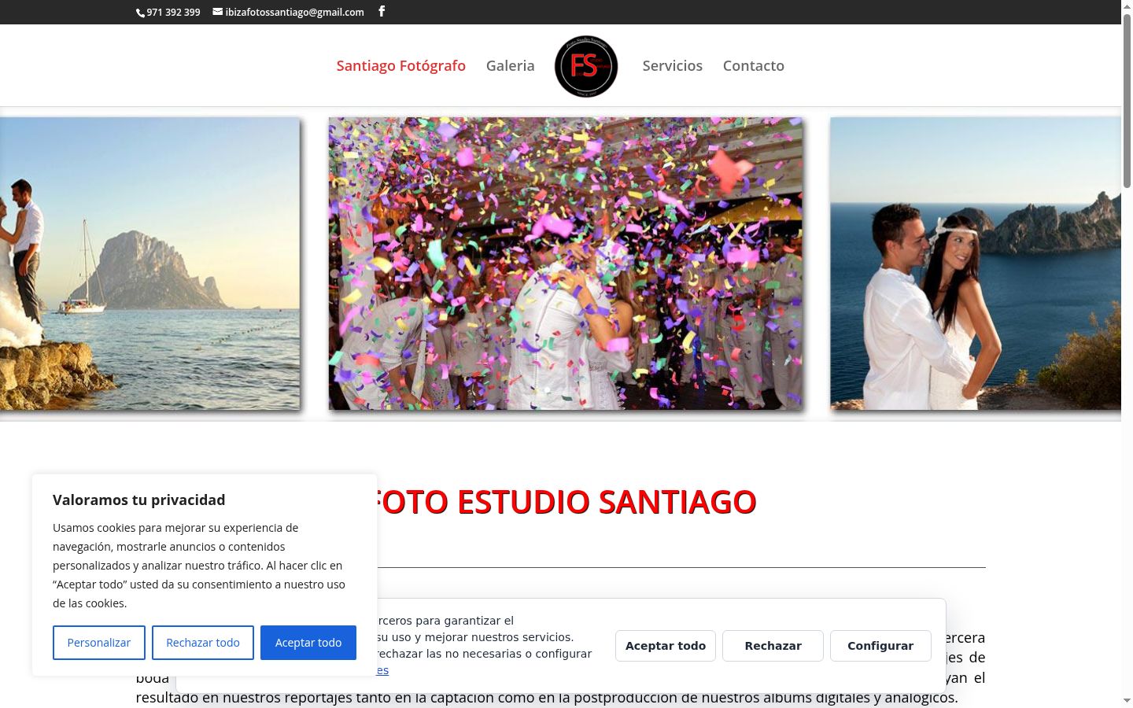Select the sailboat and rock island photo
Viewport: 1133px width, 708px height.
(149, 264)
